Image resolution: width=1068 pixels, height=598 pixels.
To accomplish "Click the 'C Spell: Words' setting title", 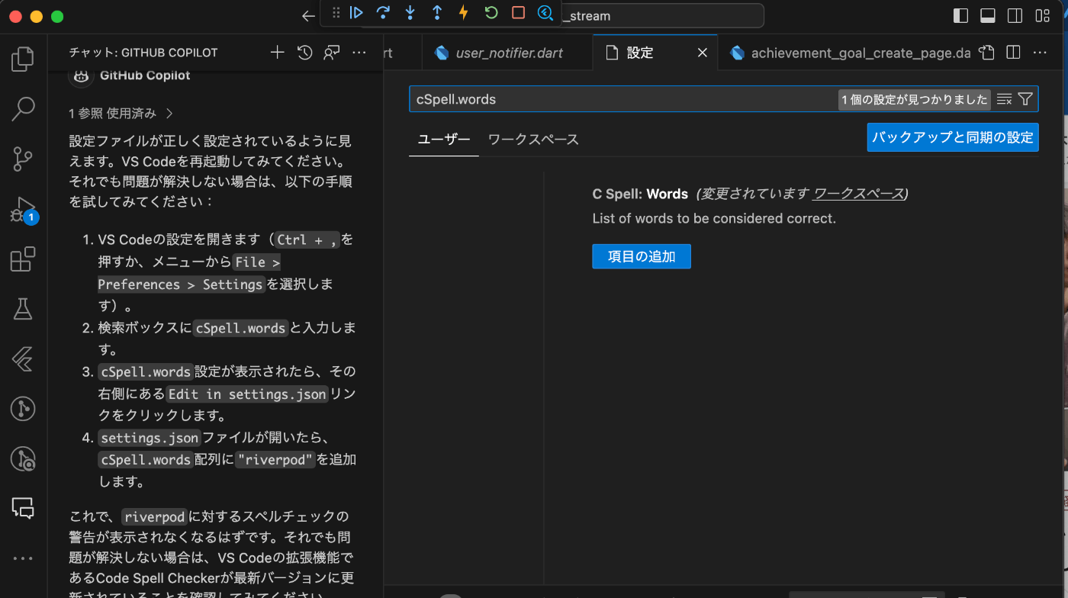I will [640, 194].
